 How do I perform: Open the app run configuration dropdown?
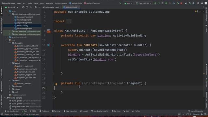pyautogui.click(x=128, y=3)
